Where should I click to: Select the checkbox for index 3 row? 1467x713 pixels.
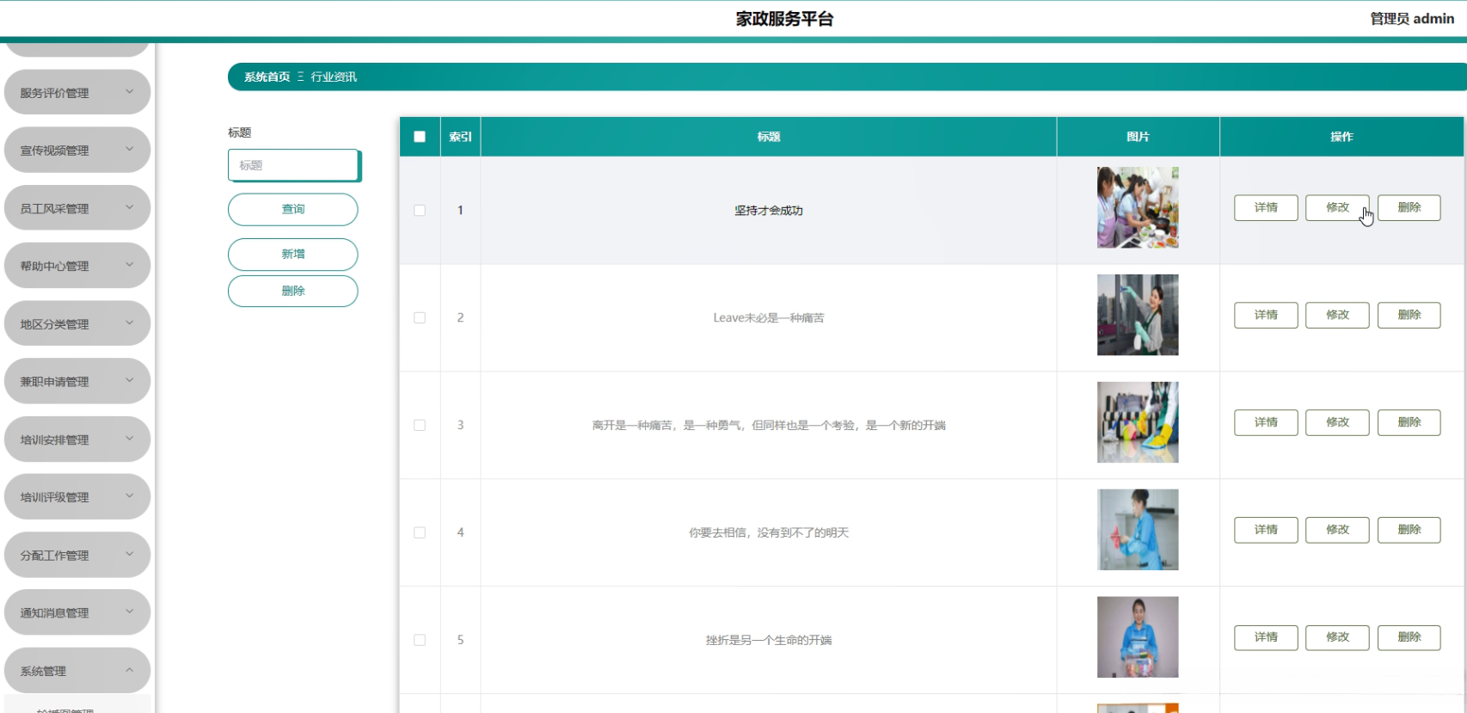pos(420,425)
